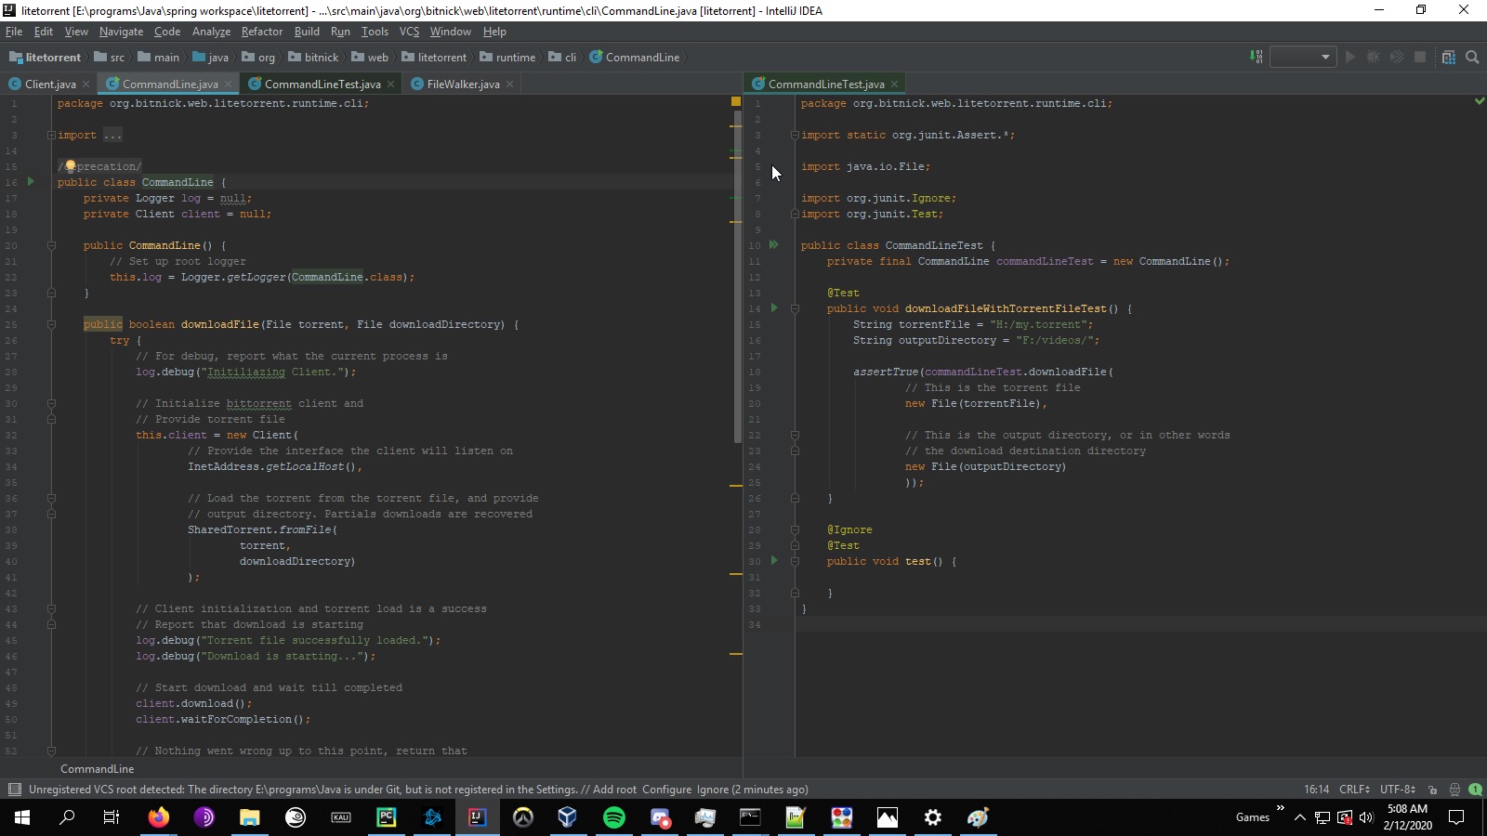Viewport: 1487px width, 836px height.
Task: Run downloadFileWithTorrentFileTest via gutter run icon
Action: click(774, 308)
